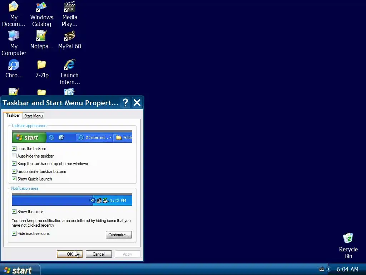The width and height of the screenshot is (366, 275).
Task: Select the Notepad++ desktop shortcut
Action: (x=42, y=40)
